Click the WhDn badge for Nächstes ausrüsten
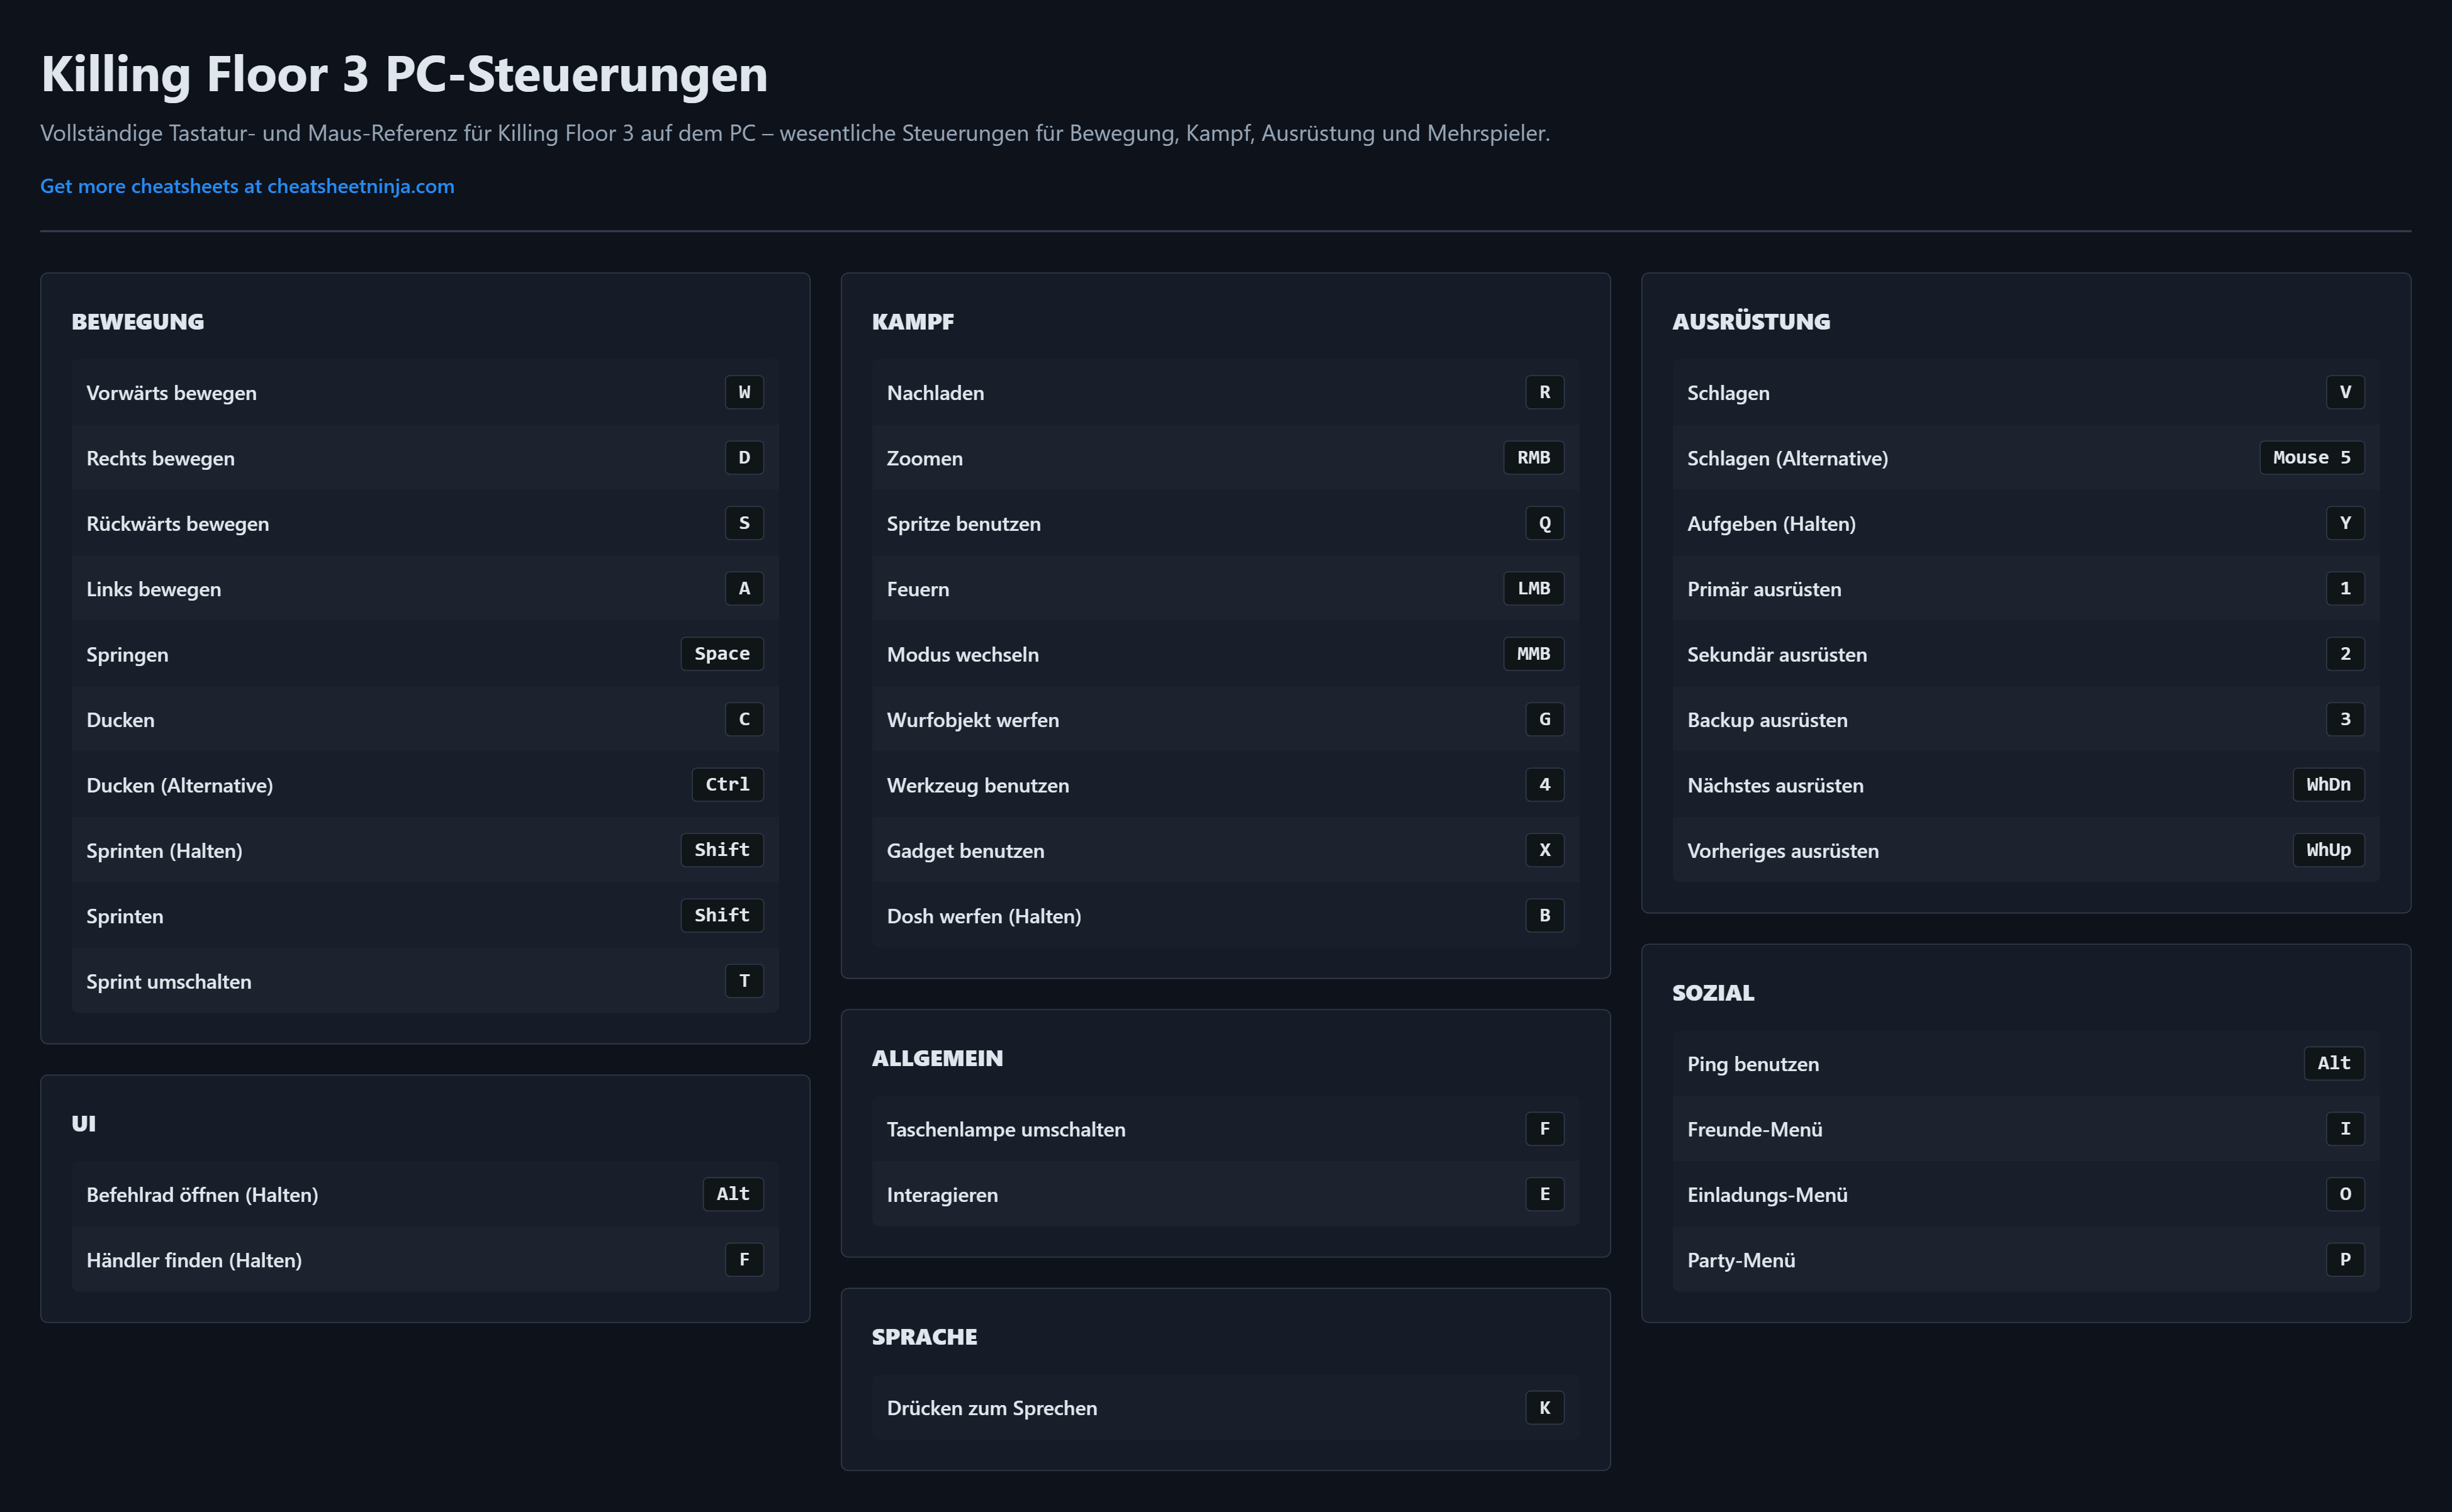This screenshot has height=1512, width=2452. click(2328, 785)
